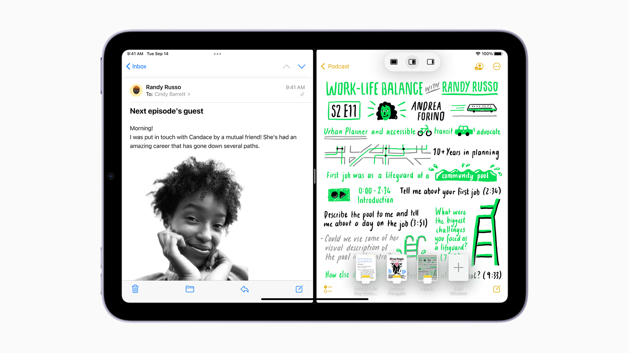Image resolution: width=629 pixels, height=353 pixels.
Task: Click the collaborator icon in Notes
Action: (479, 66)
